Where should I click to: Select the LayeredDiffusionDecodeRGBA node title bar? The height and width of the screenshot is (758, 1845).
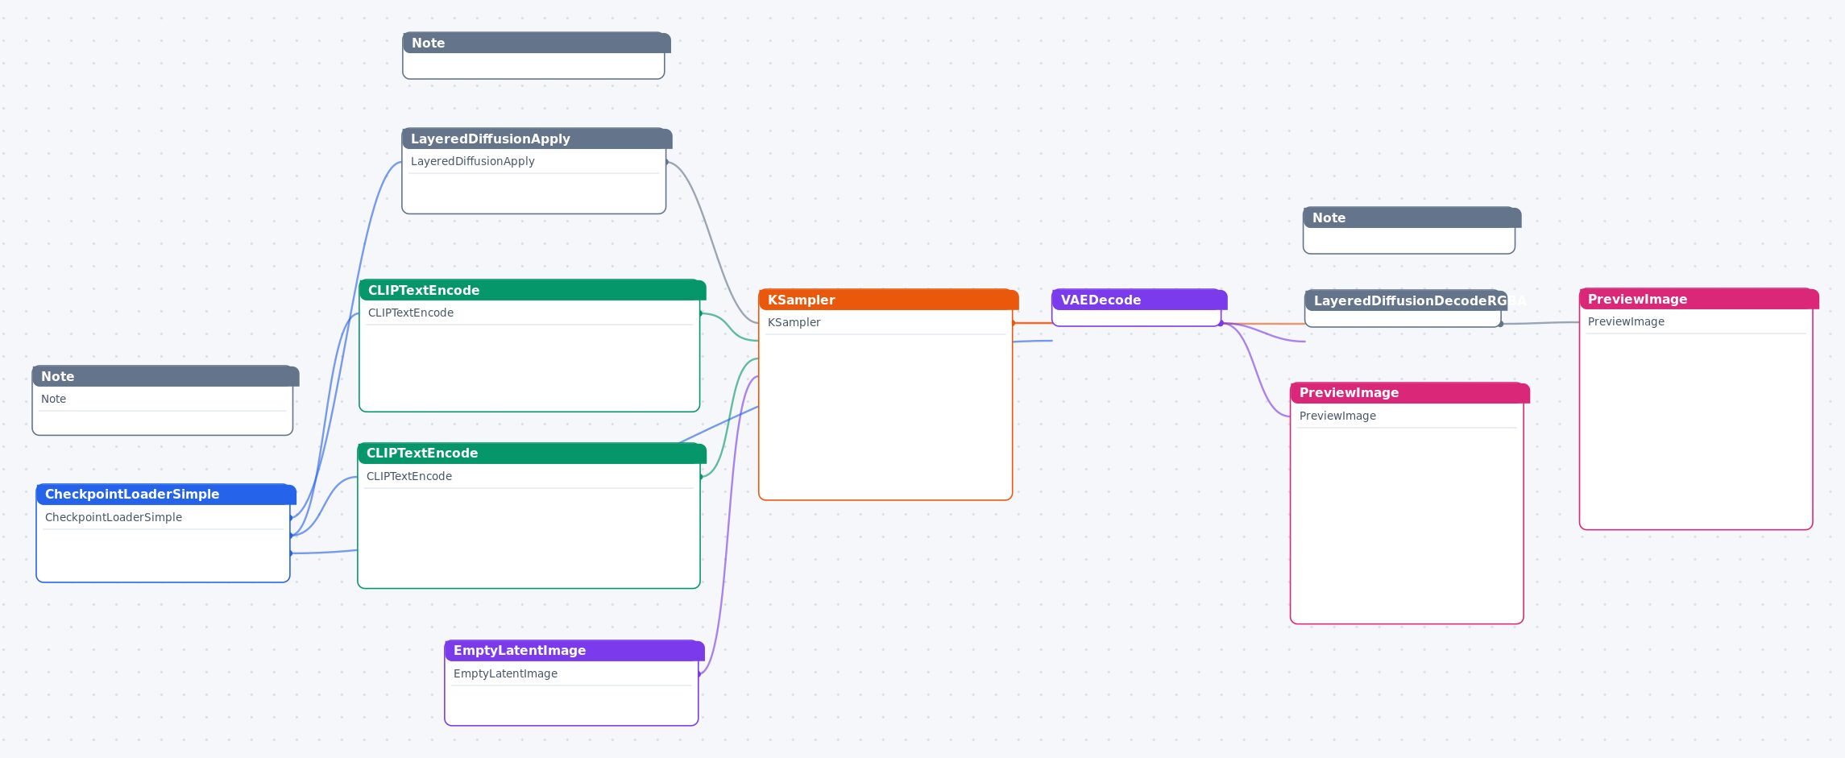tap(1406, 300)
